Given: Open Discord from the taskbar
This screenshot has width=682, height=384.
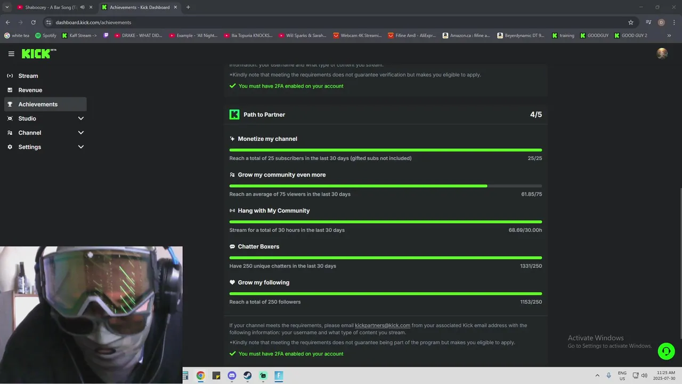Looking at the screenshot, I should (232, 375).
